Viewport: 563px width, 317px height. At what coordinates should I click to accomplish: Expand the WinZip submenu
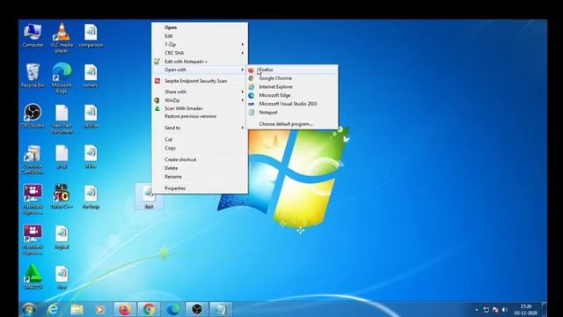[200, 100]
